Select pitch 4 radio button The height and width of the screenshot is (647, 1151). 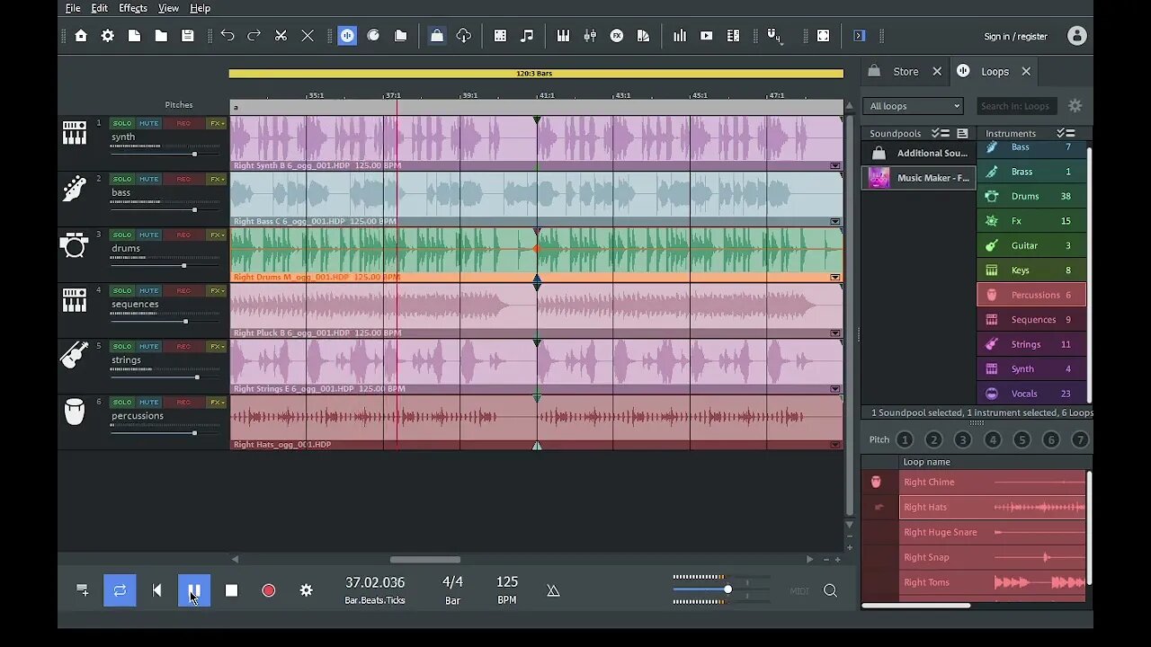993,439
